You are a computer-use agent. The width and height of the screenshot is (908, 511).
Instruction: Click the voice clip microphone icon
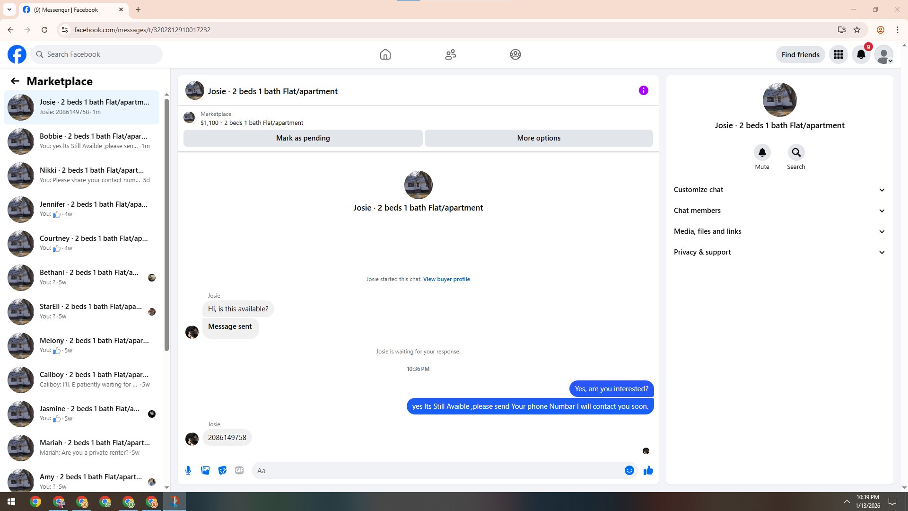(x=188, y=470)
